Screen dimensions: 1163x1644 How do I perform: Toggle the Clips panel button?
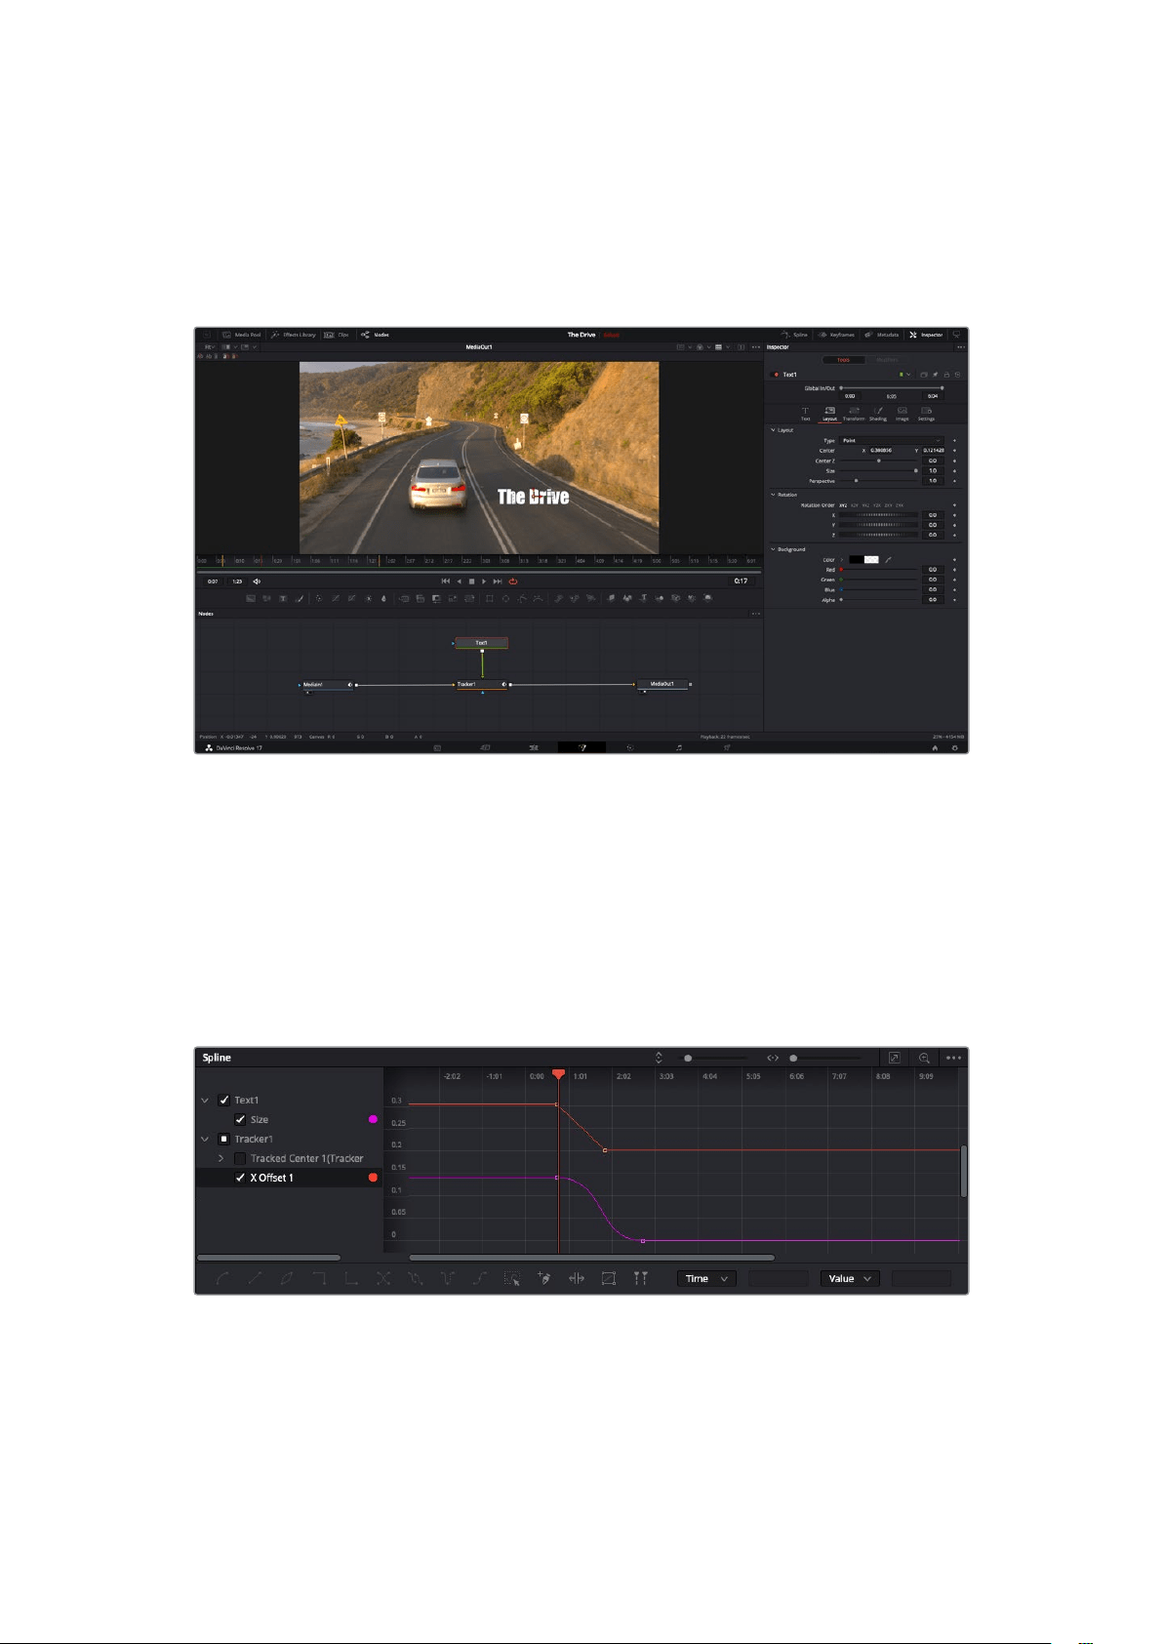pos(336,335)
